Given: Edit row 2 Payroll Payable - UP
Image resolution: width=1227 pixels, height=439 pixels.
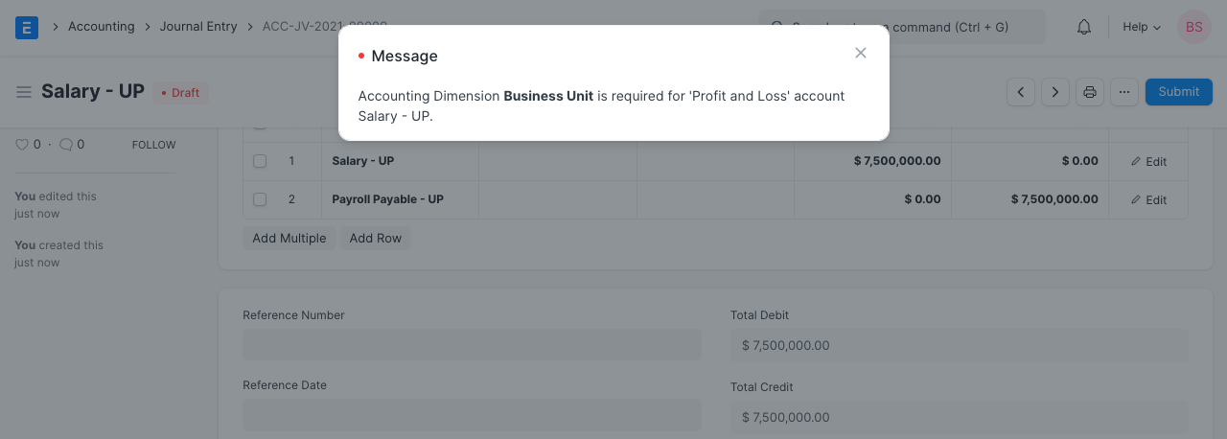Looking at the screenshot, I should pyautogui.click(x=1148, y=200).
